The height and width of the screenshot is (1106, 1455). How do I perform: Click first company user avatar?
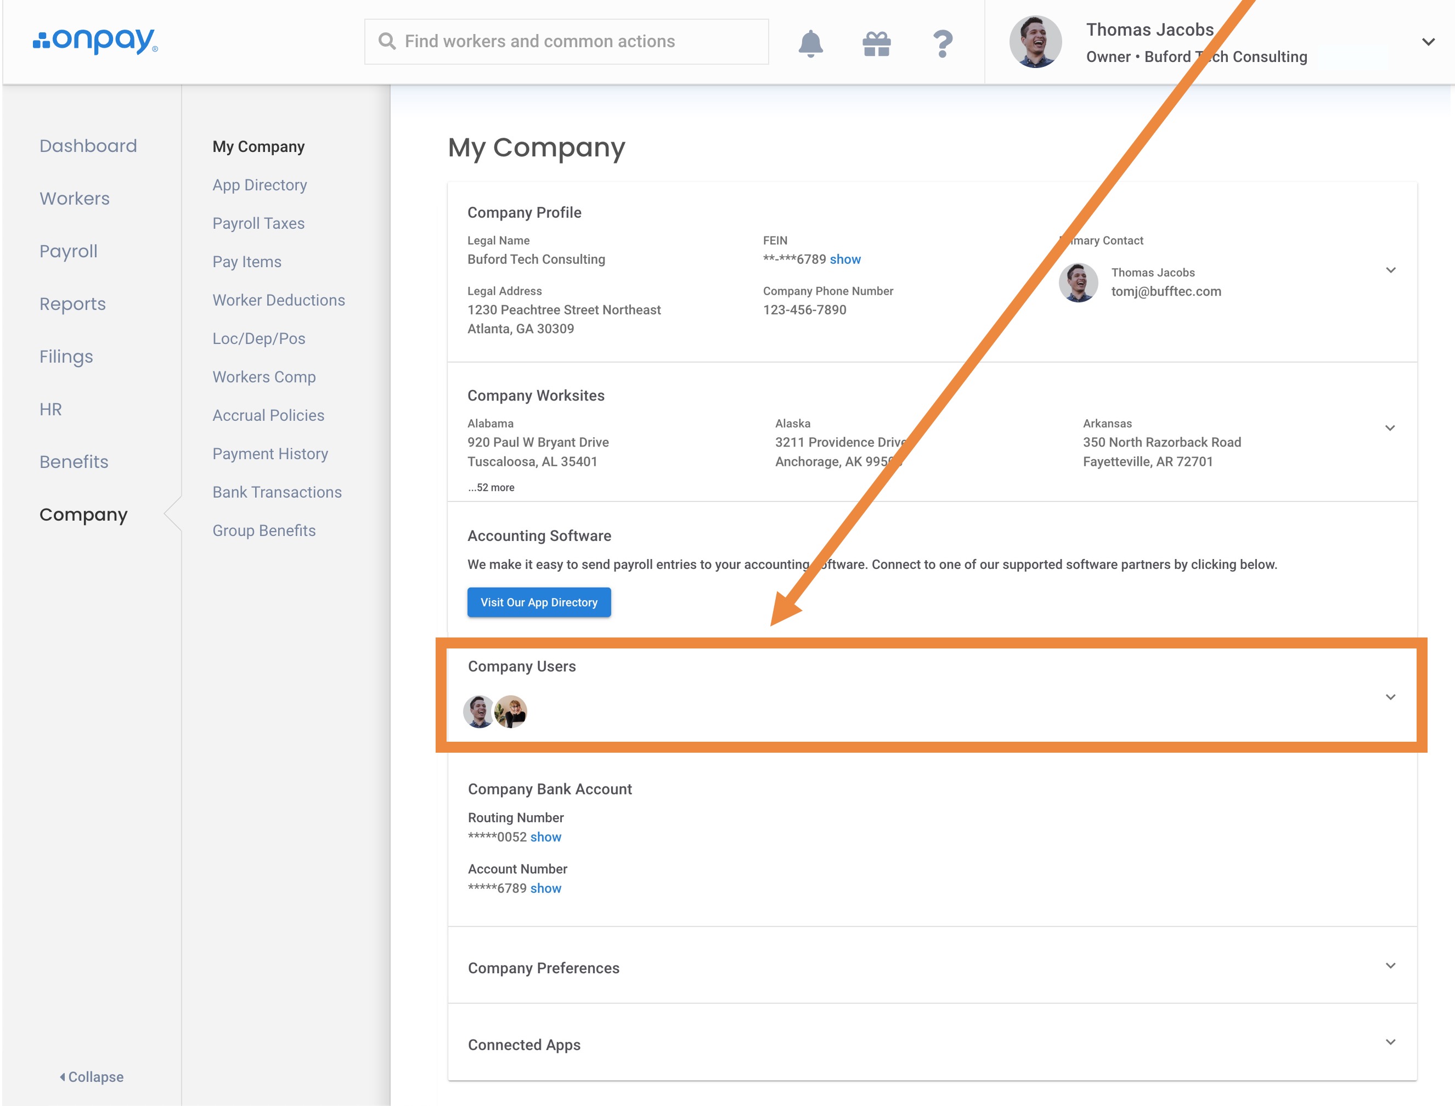click(478, 712)
